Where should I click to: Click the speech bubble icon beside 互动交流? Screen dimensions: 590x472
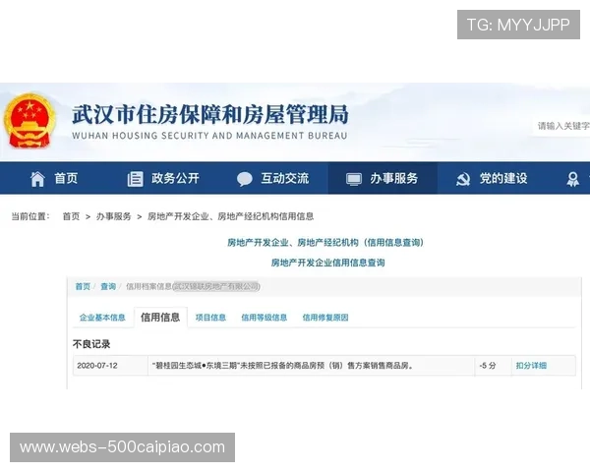click(245, 179)
